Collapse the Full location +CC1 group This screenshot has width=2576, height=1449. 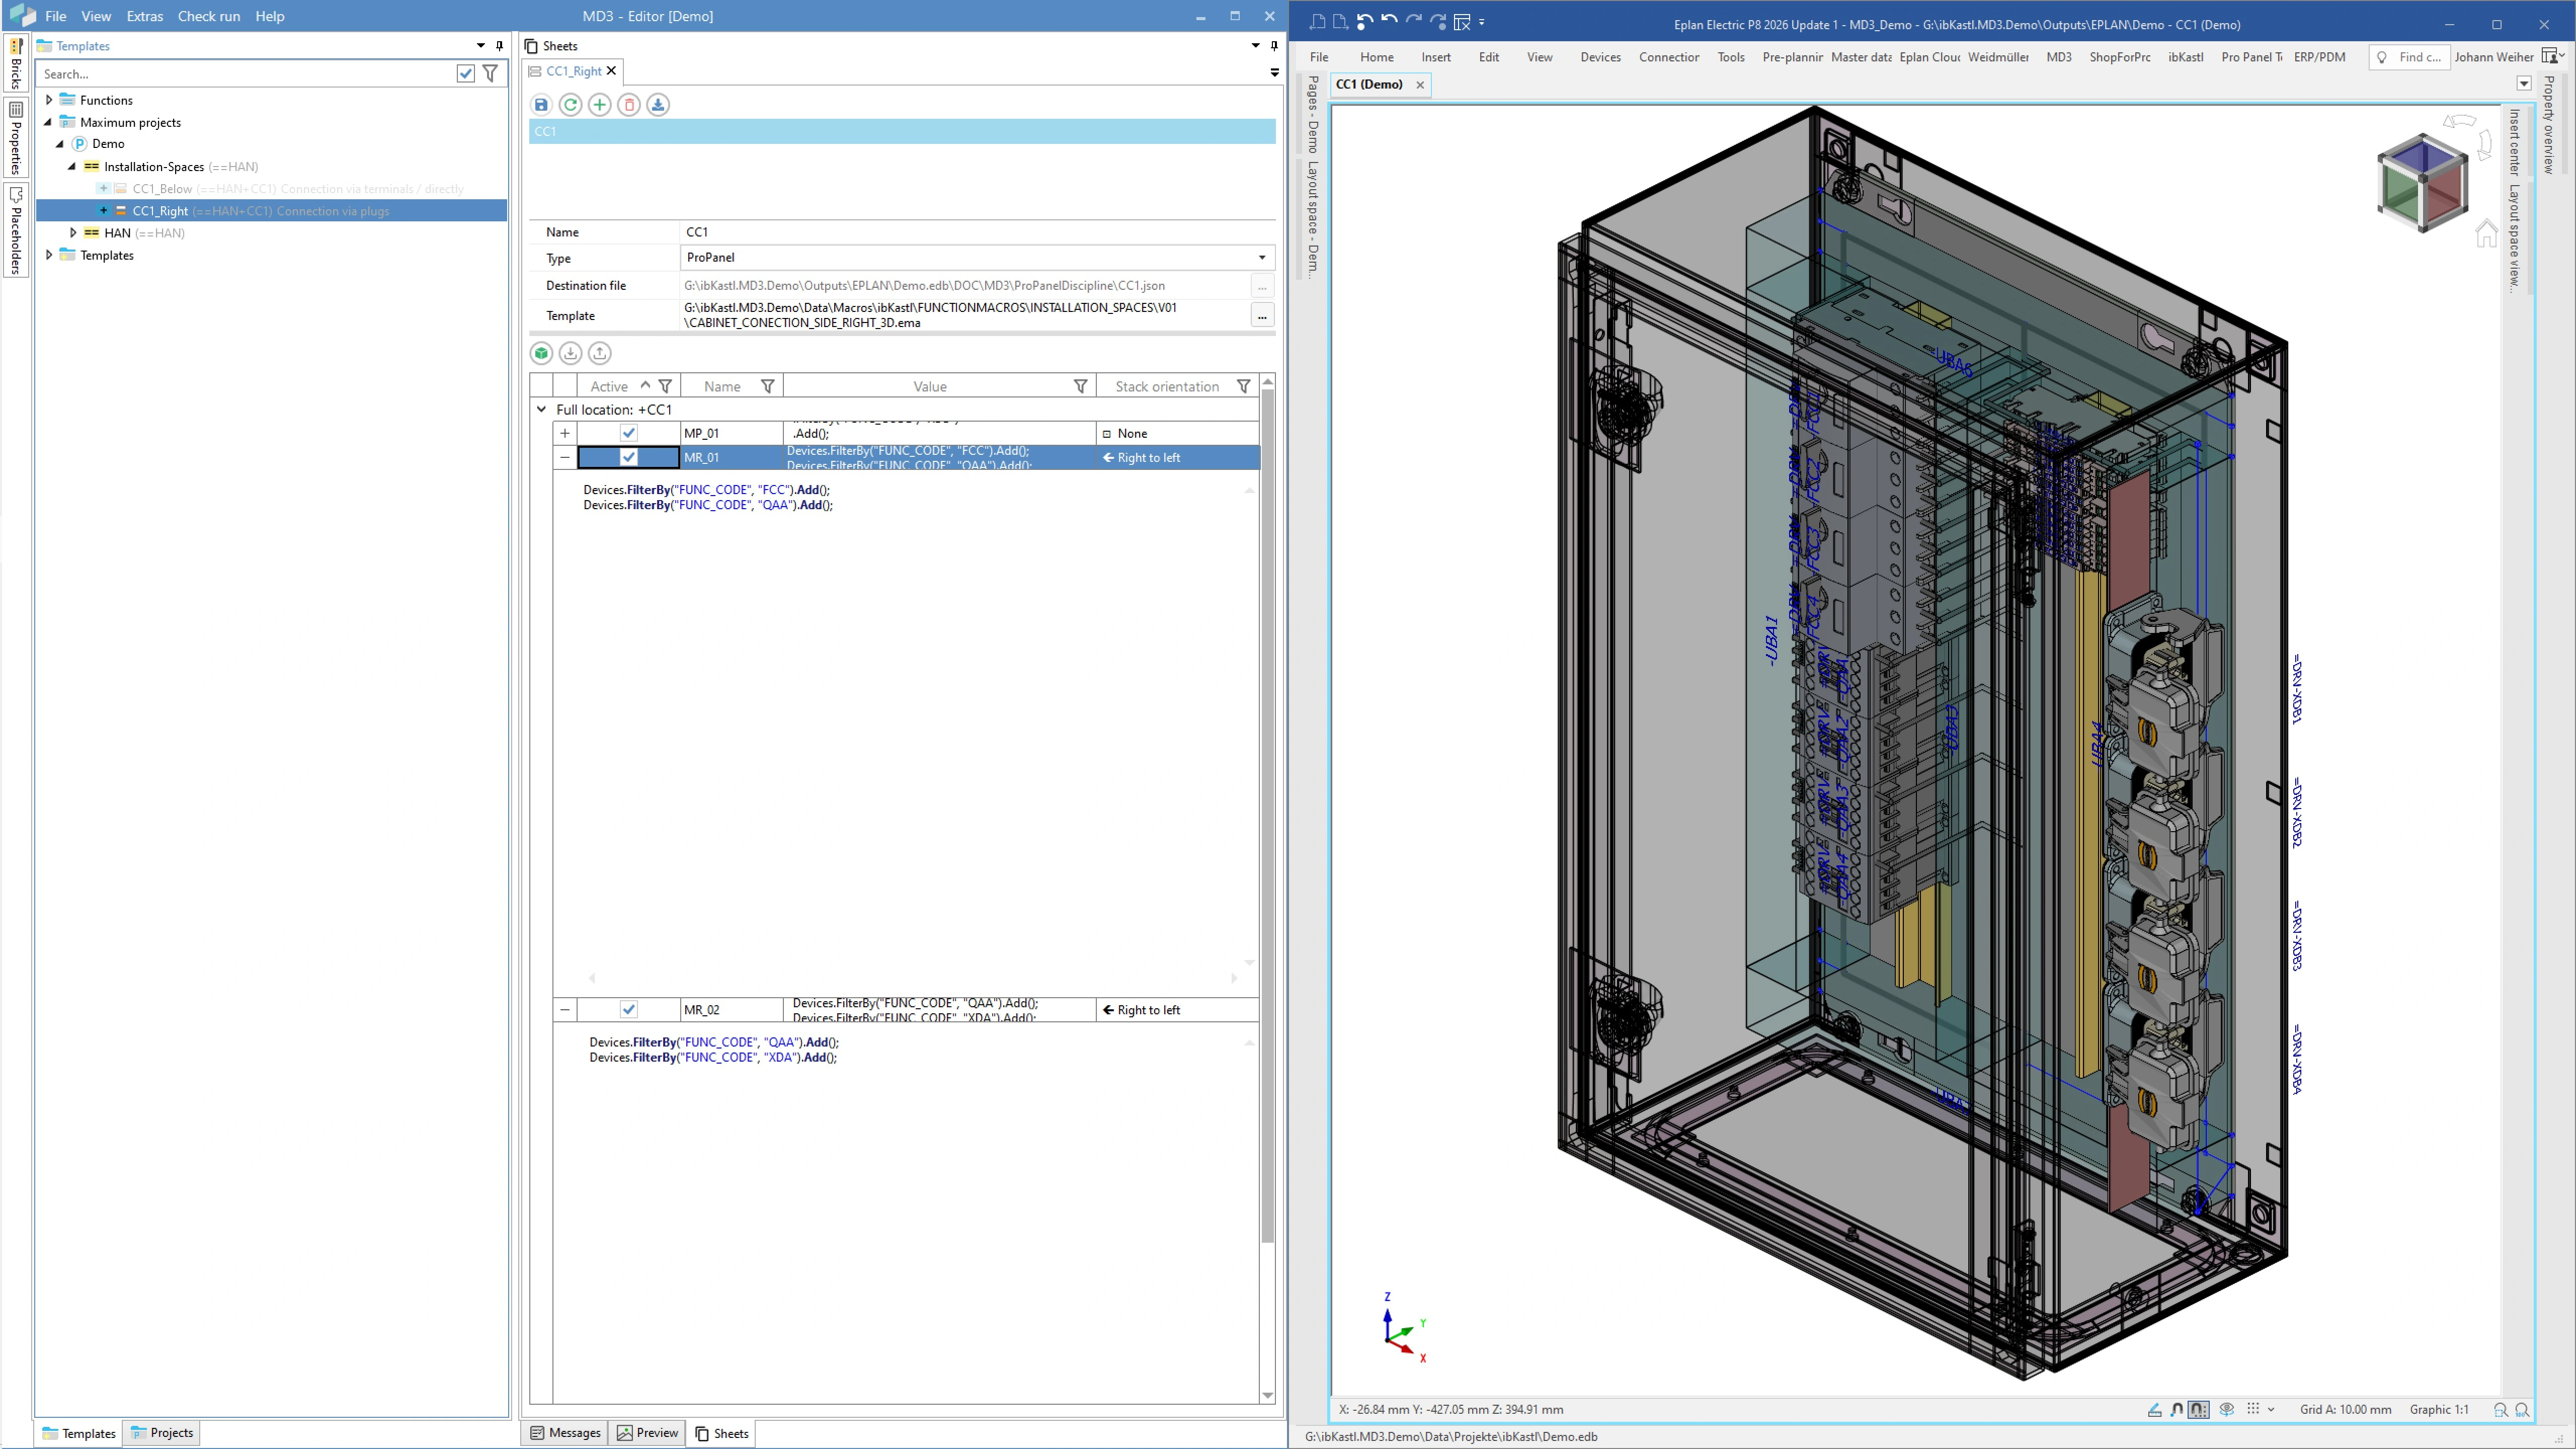pyautogui.click(x=541, y=409)
